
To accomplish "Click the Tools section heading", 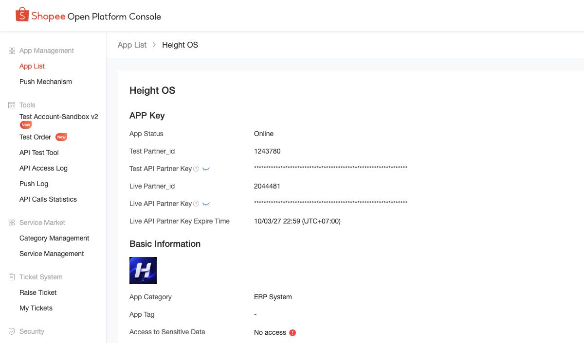I will (27, 105).
